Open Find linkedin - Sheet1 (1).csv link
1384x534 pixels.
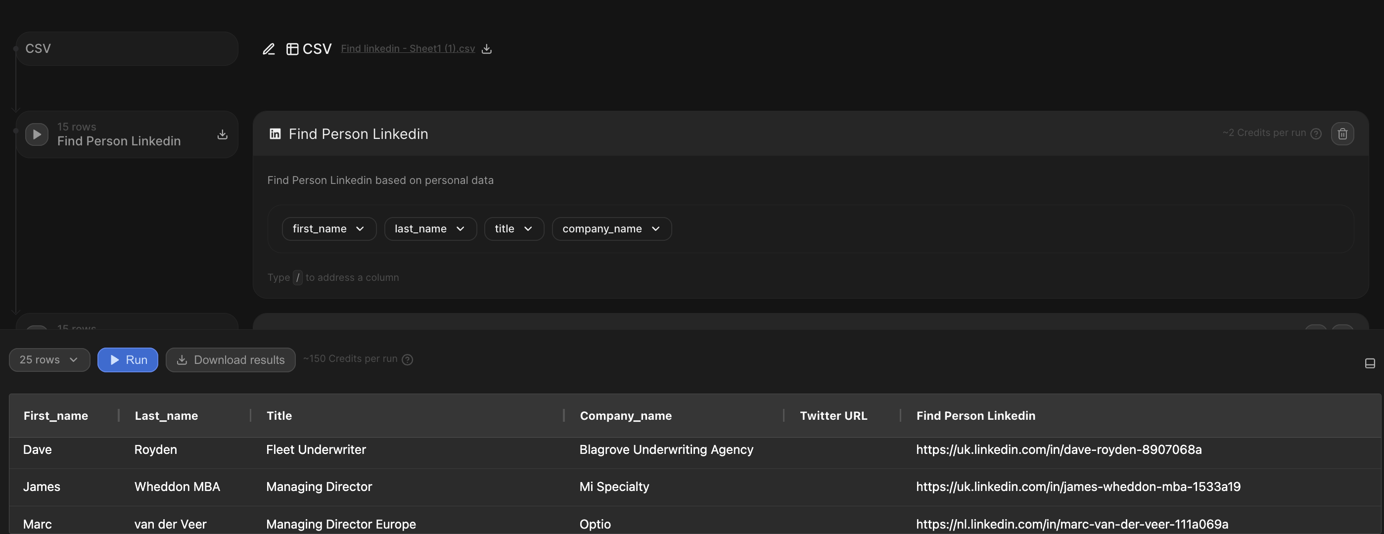[x=407, y=49]
